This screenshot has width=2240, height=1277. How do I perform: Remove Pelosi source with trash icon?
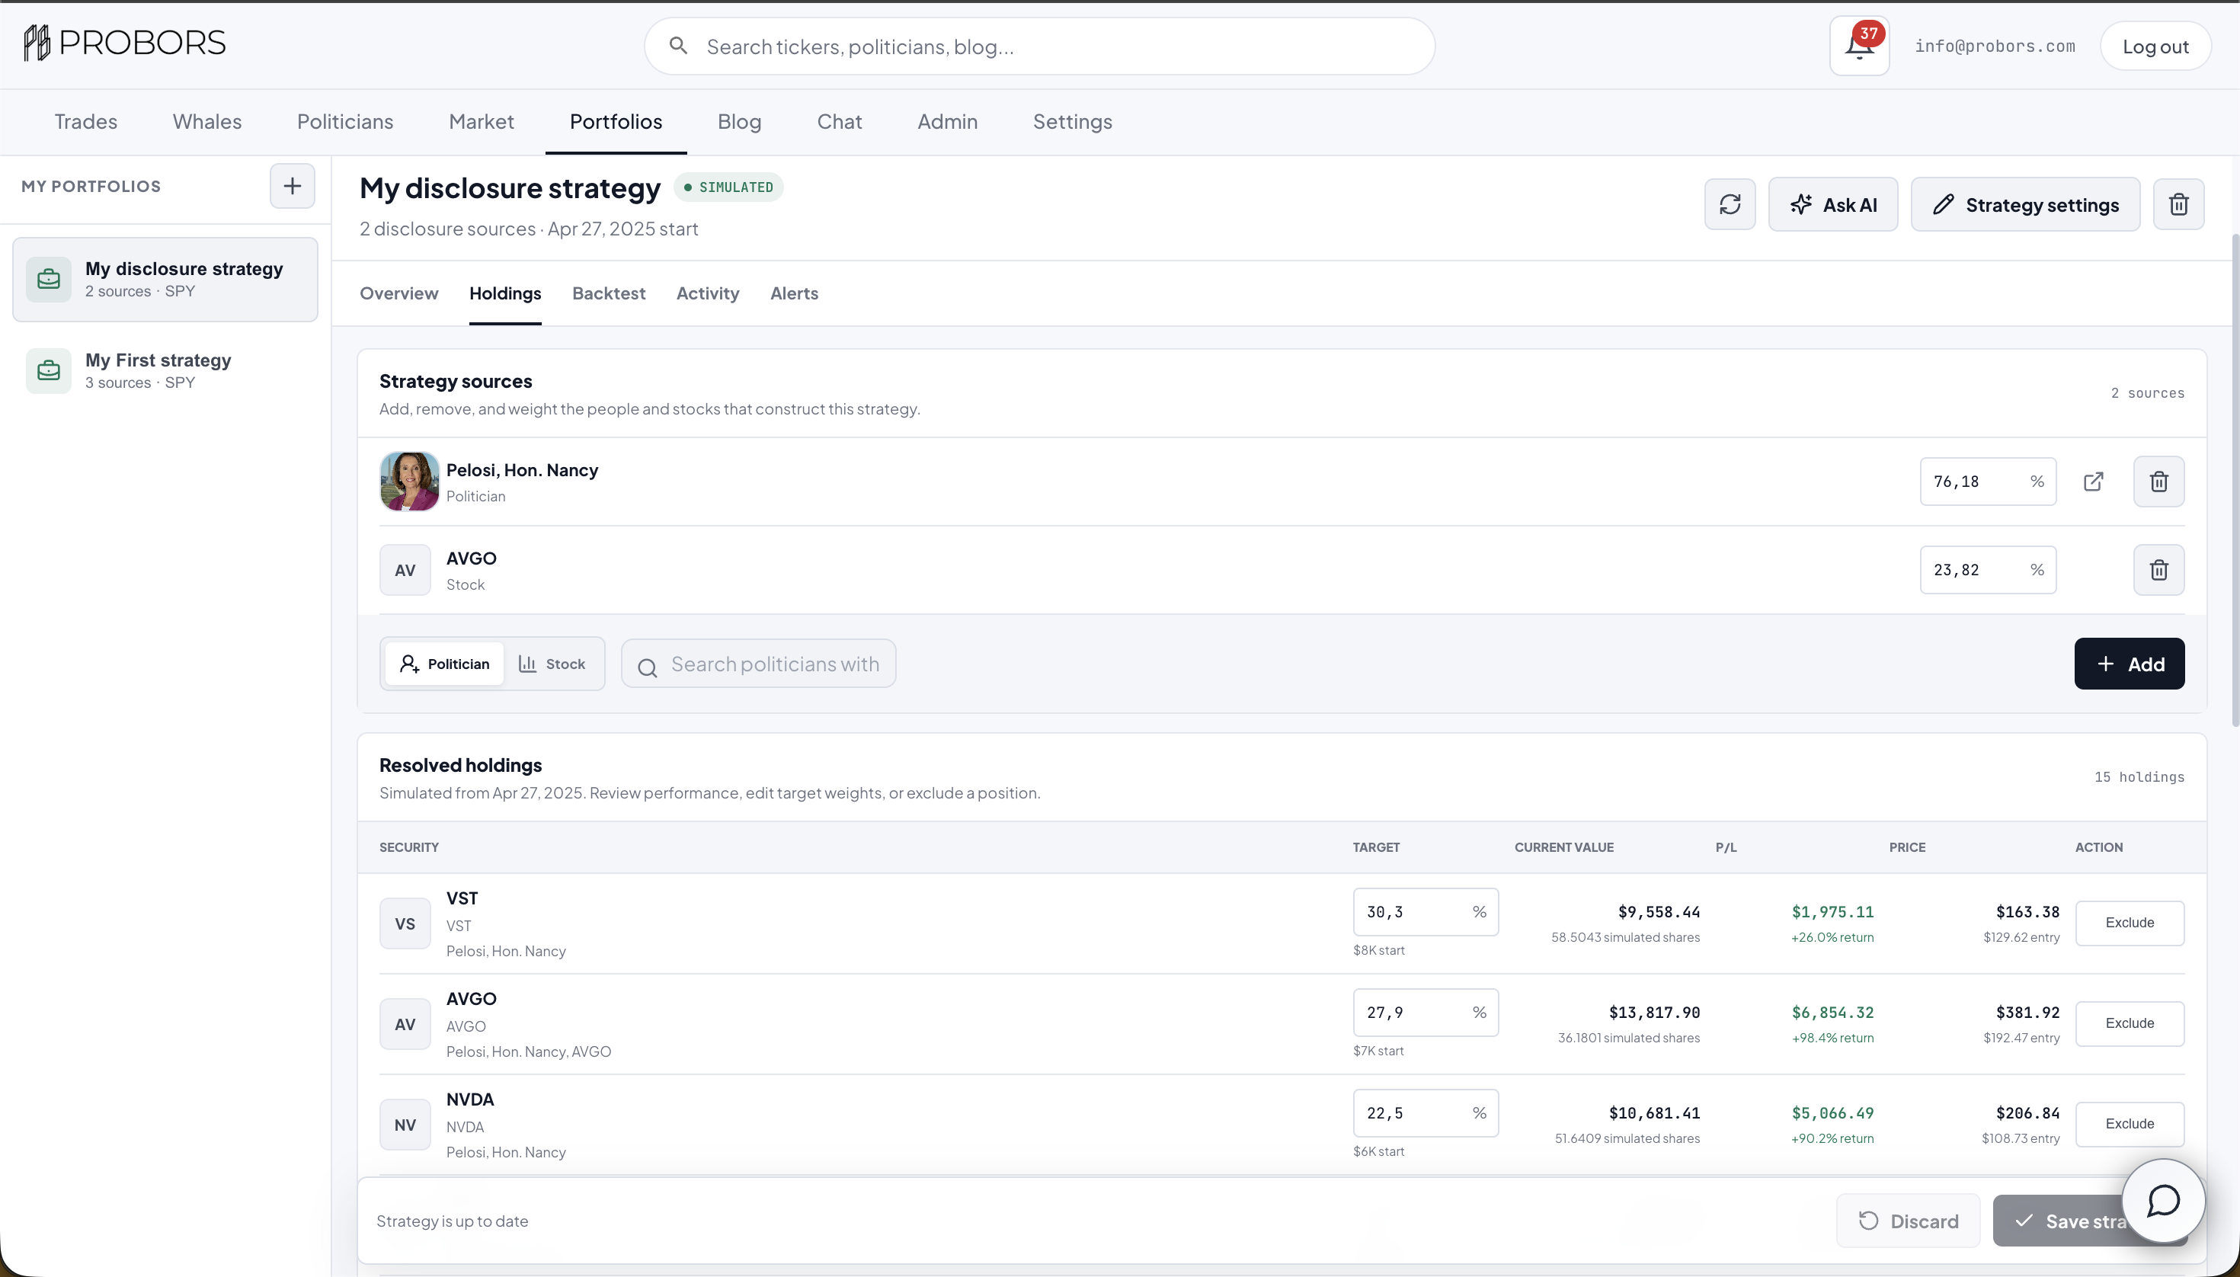tap(2158, 482)
